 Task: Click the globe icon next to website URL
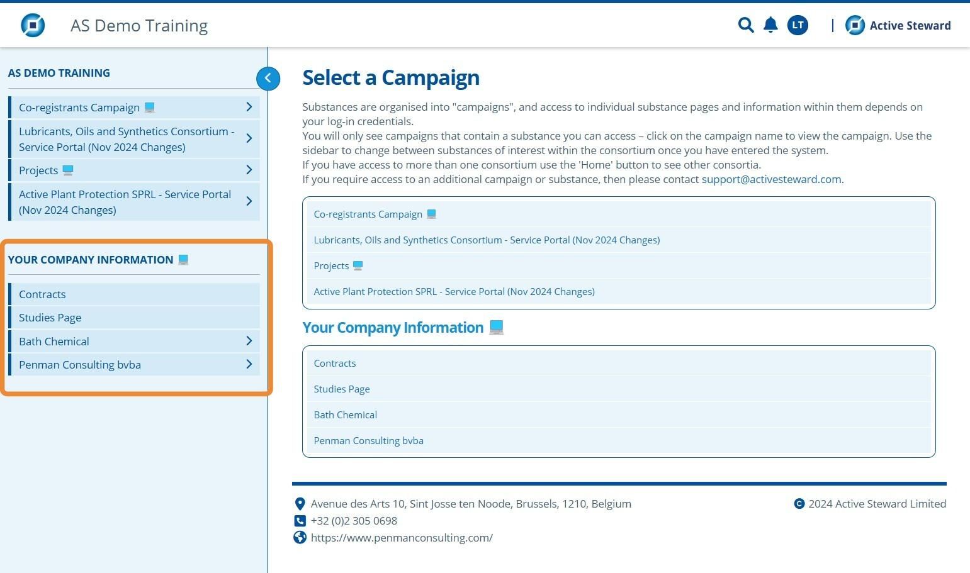(x=300, y=537)
